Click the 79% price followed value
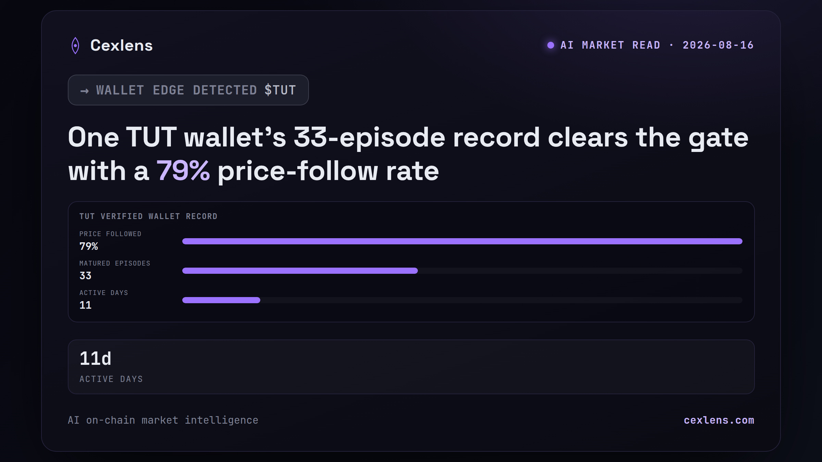 pyautogui.click(x=89, y=246)
